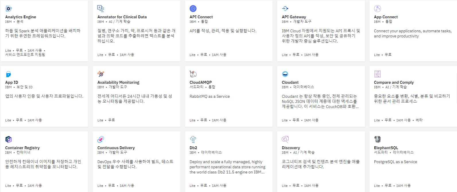Click the Discovery description '코그너티브 검색'
This screenshot has height=192, width=457.
[x=320, y=164]
